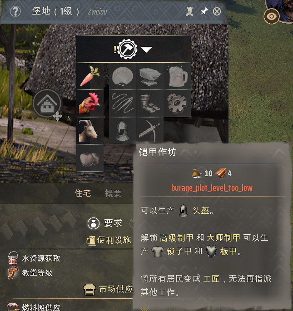Viewport: 293px width, 311px height.
Task: Select the tailor needle and thread workshop
Action: [x=123, y=104]
